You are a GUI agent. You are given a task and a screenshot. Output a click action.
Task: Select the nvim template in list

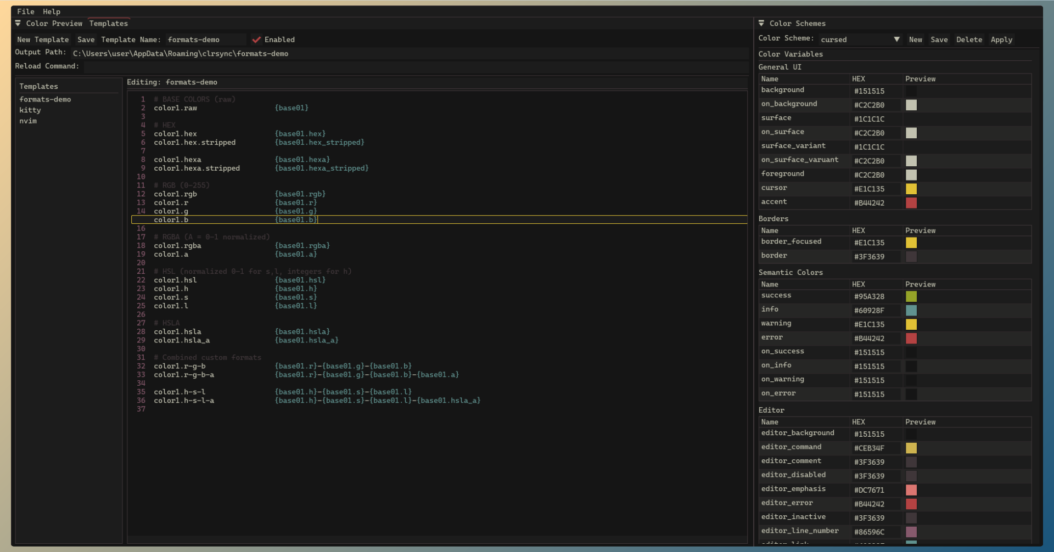[x=28, y=121]
